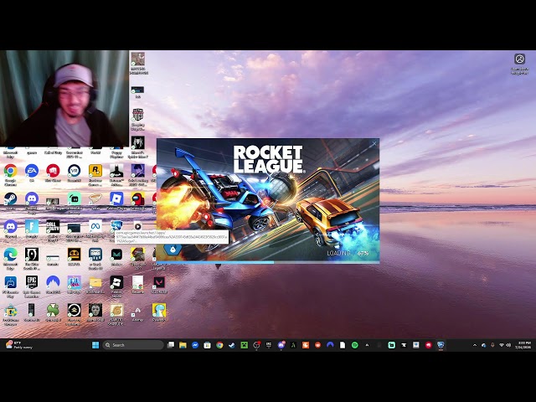Click the Rocket League loading progress bar
This screenshot has height=402, width=536.
point(268,262)
